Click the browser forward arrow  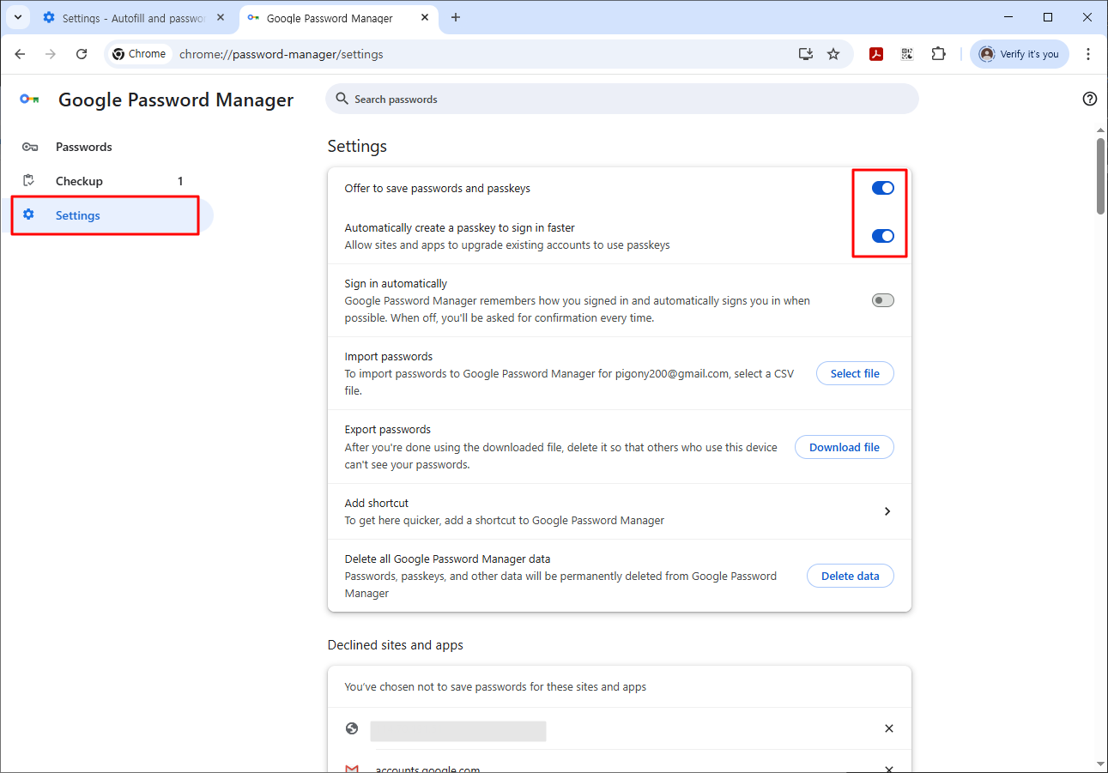click(x=51, y=54)
